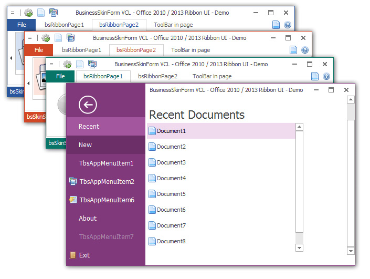This screenshot has width=370, height=279.
Task: Click File button in green window
Action: coord(60,76)
